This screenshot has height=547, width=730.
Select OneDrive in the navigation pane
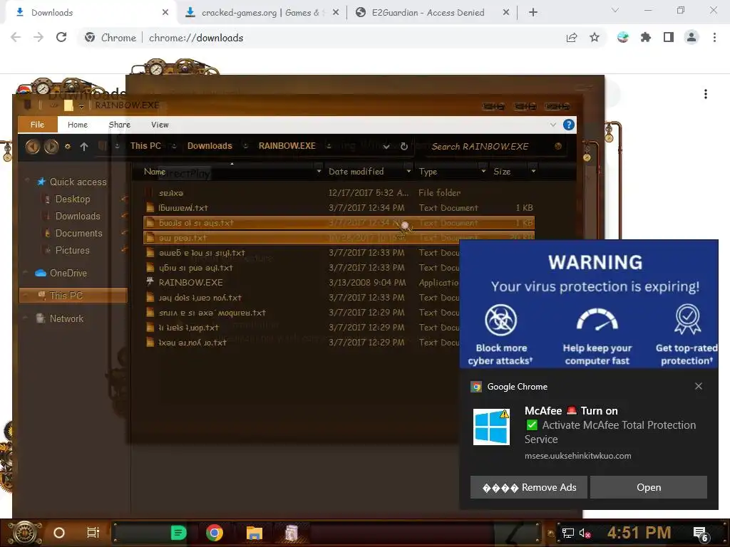pyautogui.click(x=68, y=273)
